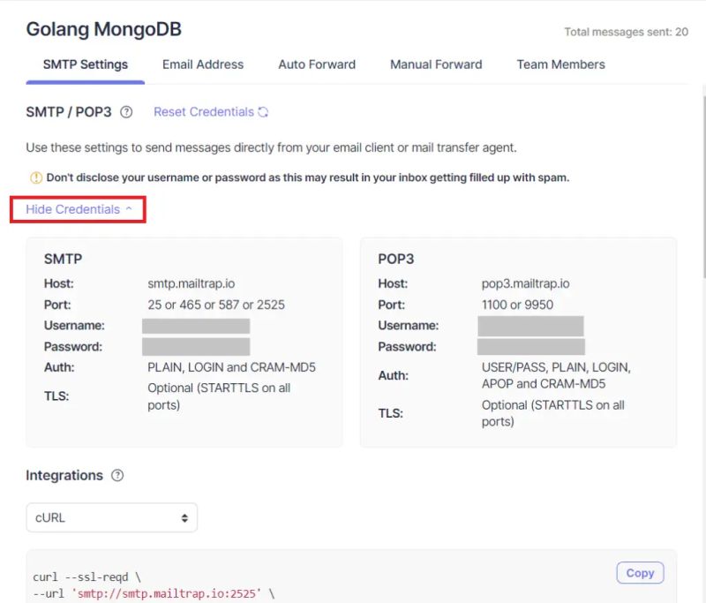Screen dimensions: 706x603
Task: Select the SMTP Settings tab
Action: tap(85, 64)
